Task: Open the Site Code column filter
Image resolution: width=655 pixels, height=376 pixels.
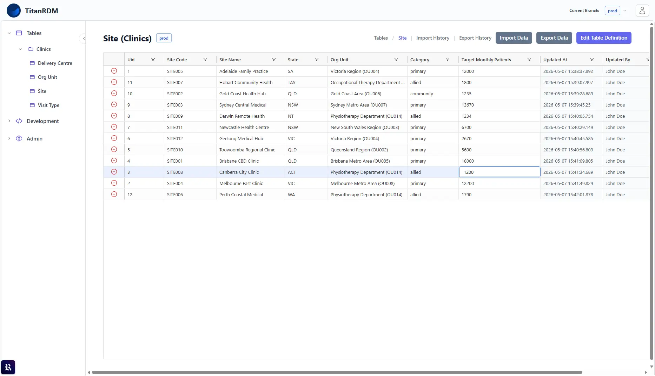Action: click(x=205, y=60)
